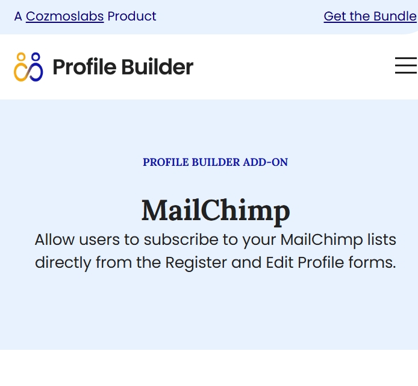Open the hamburger navigation menu
418x386 pixels.
(x=406, y=65)
